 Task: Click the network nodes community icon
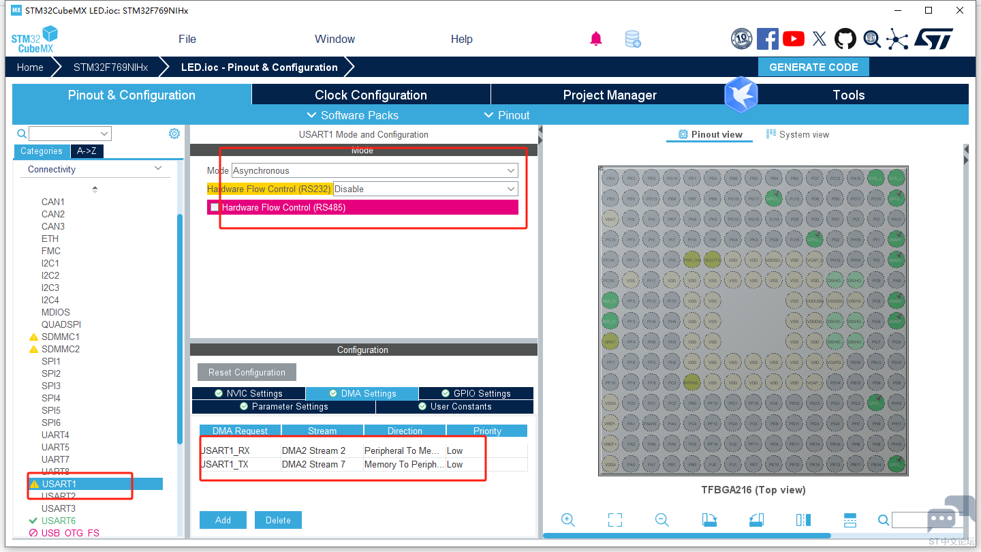click(x=898, y=39)
